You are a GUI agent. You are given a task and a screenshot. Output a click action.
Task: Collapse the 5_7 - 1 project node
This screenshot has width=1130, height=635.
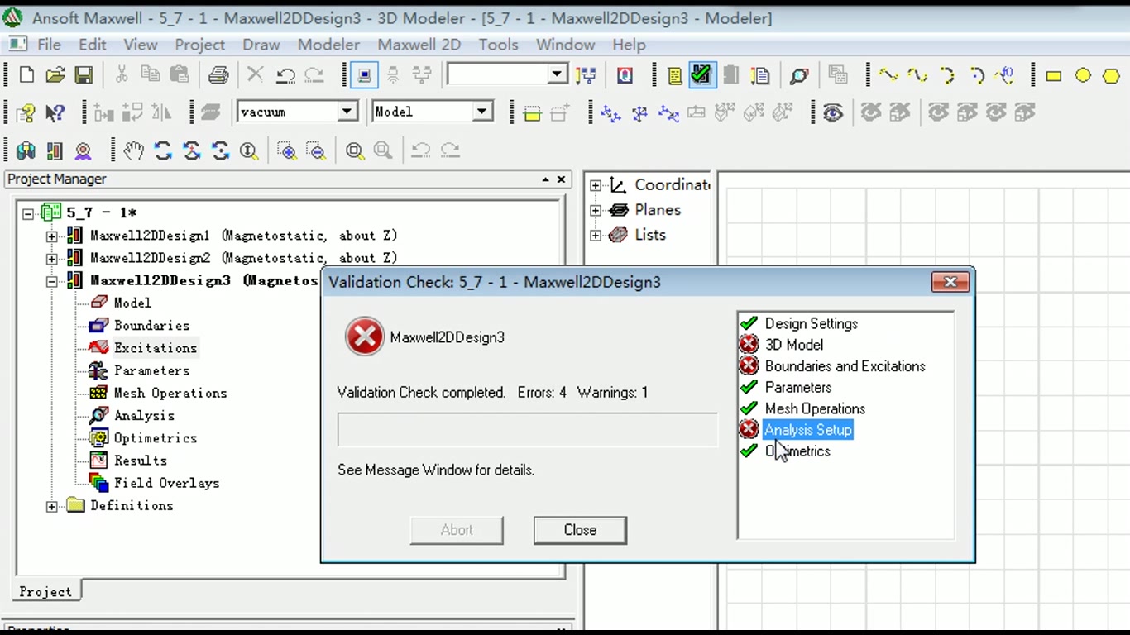click(x=28, y=213)
